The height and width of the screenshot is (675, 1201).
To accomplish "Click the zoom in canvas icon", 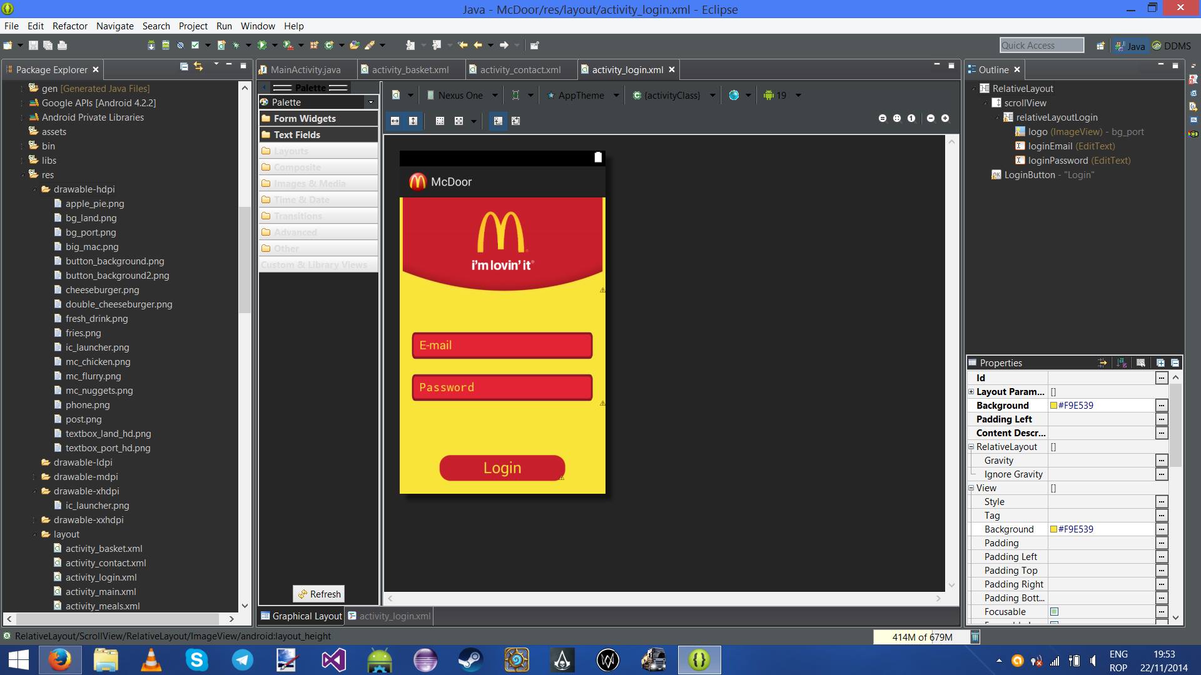I will [x=945, y=118].
